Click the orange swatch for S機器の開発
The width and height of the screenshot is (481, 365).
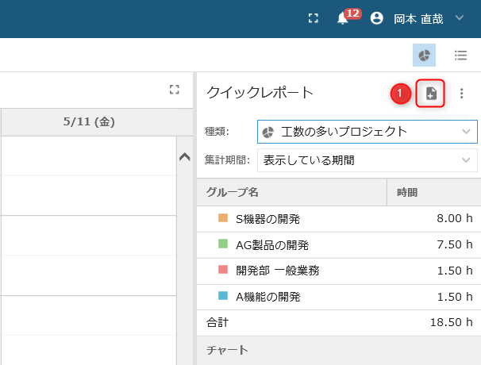(x=223, y=218)
